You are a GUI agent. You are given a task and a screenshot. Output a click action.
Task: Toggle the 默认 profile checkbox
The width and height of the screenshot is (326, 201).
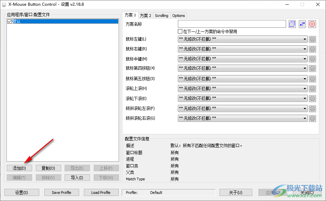point(9,21)
